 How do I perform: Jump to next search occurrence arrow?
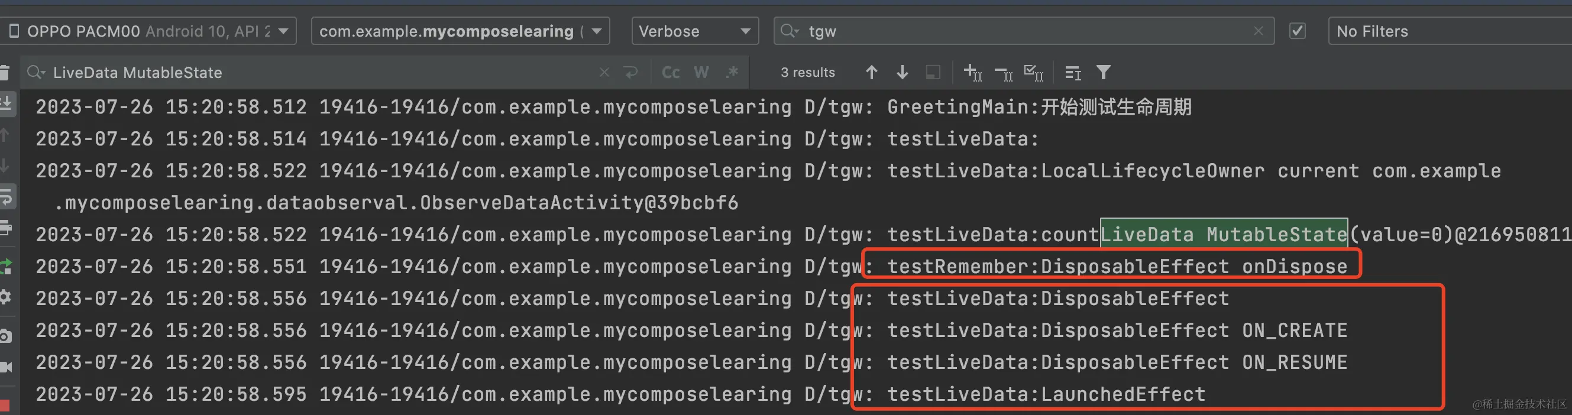(x=902, y=73)
